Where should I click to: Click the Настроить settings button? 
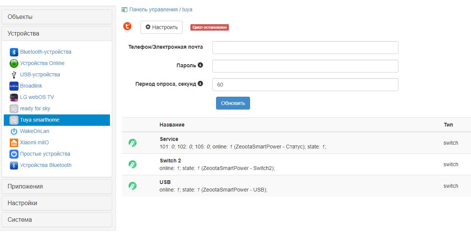(x=162, y=27)
